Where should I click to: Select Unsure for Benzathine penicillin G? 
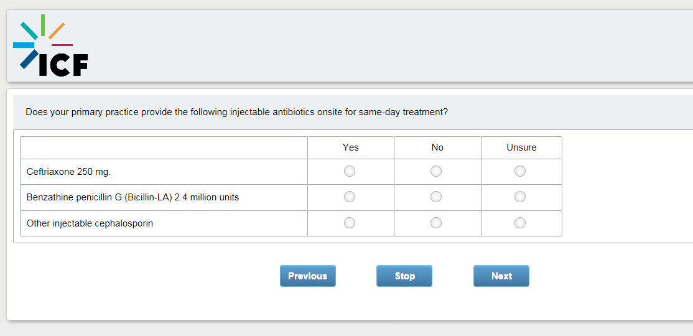[x=520, y=197]
